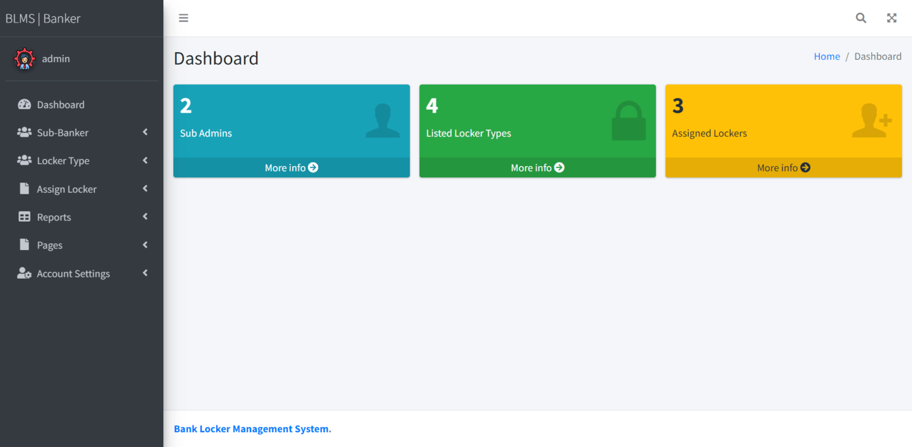912x447 pixels.
Task: Select the Locker Type group icon
Action: 24,161
